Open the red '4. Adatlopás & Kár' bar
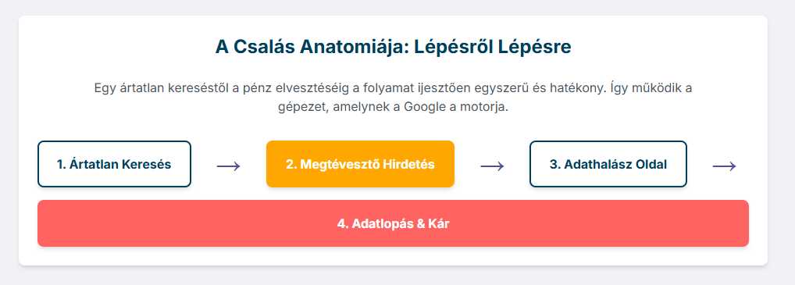The width and height of the screenshot is (795, 285). tap(393, 223)
